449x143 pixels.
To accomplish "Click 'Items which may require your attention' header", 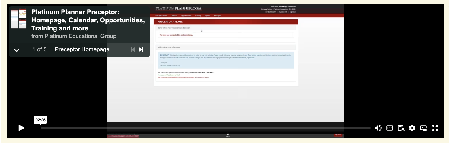I will pyautogui.click(x=174, y=28).
